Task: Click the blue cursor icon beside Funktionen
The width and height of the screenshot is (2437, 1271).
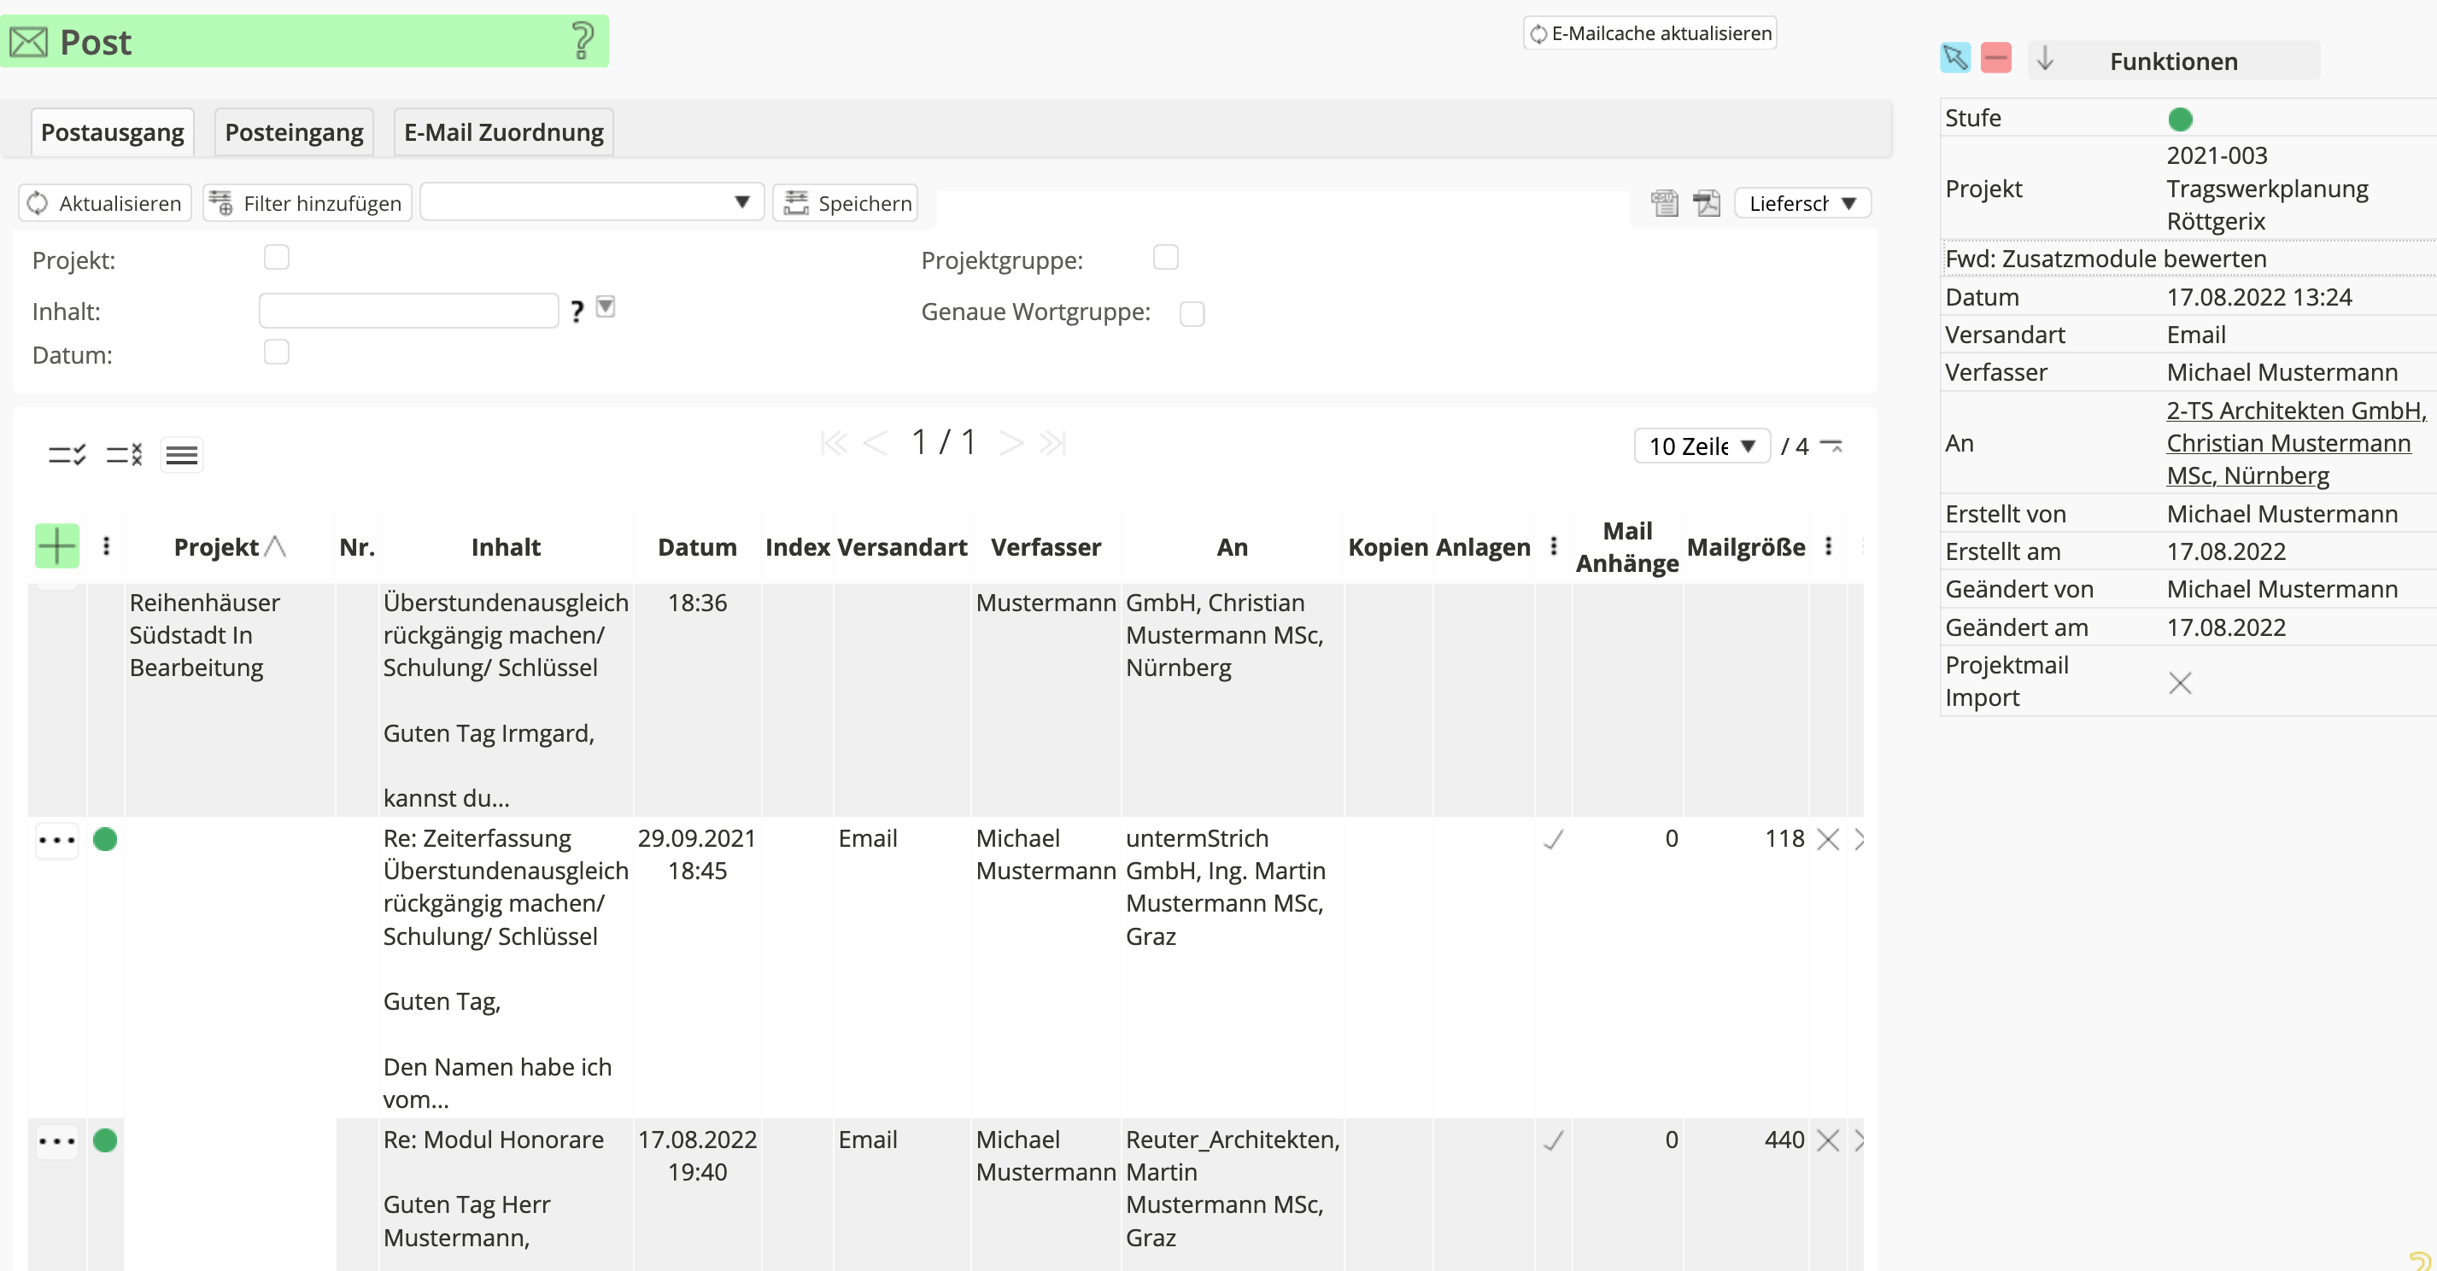Action: (x=1954, y=59)
